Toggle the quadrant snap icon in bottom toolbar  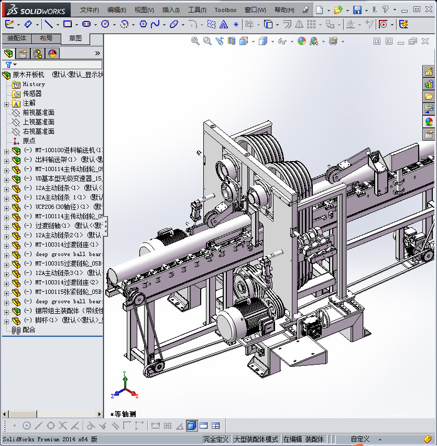click(51, 426)
